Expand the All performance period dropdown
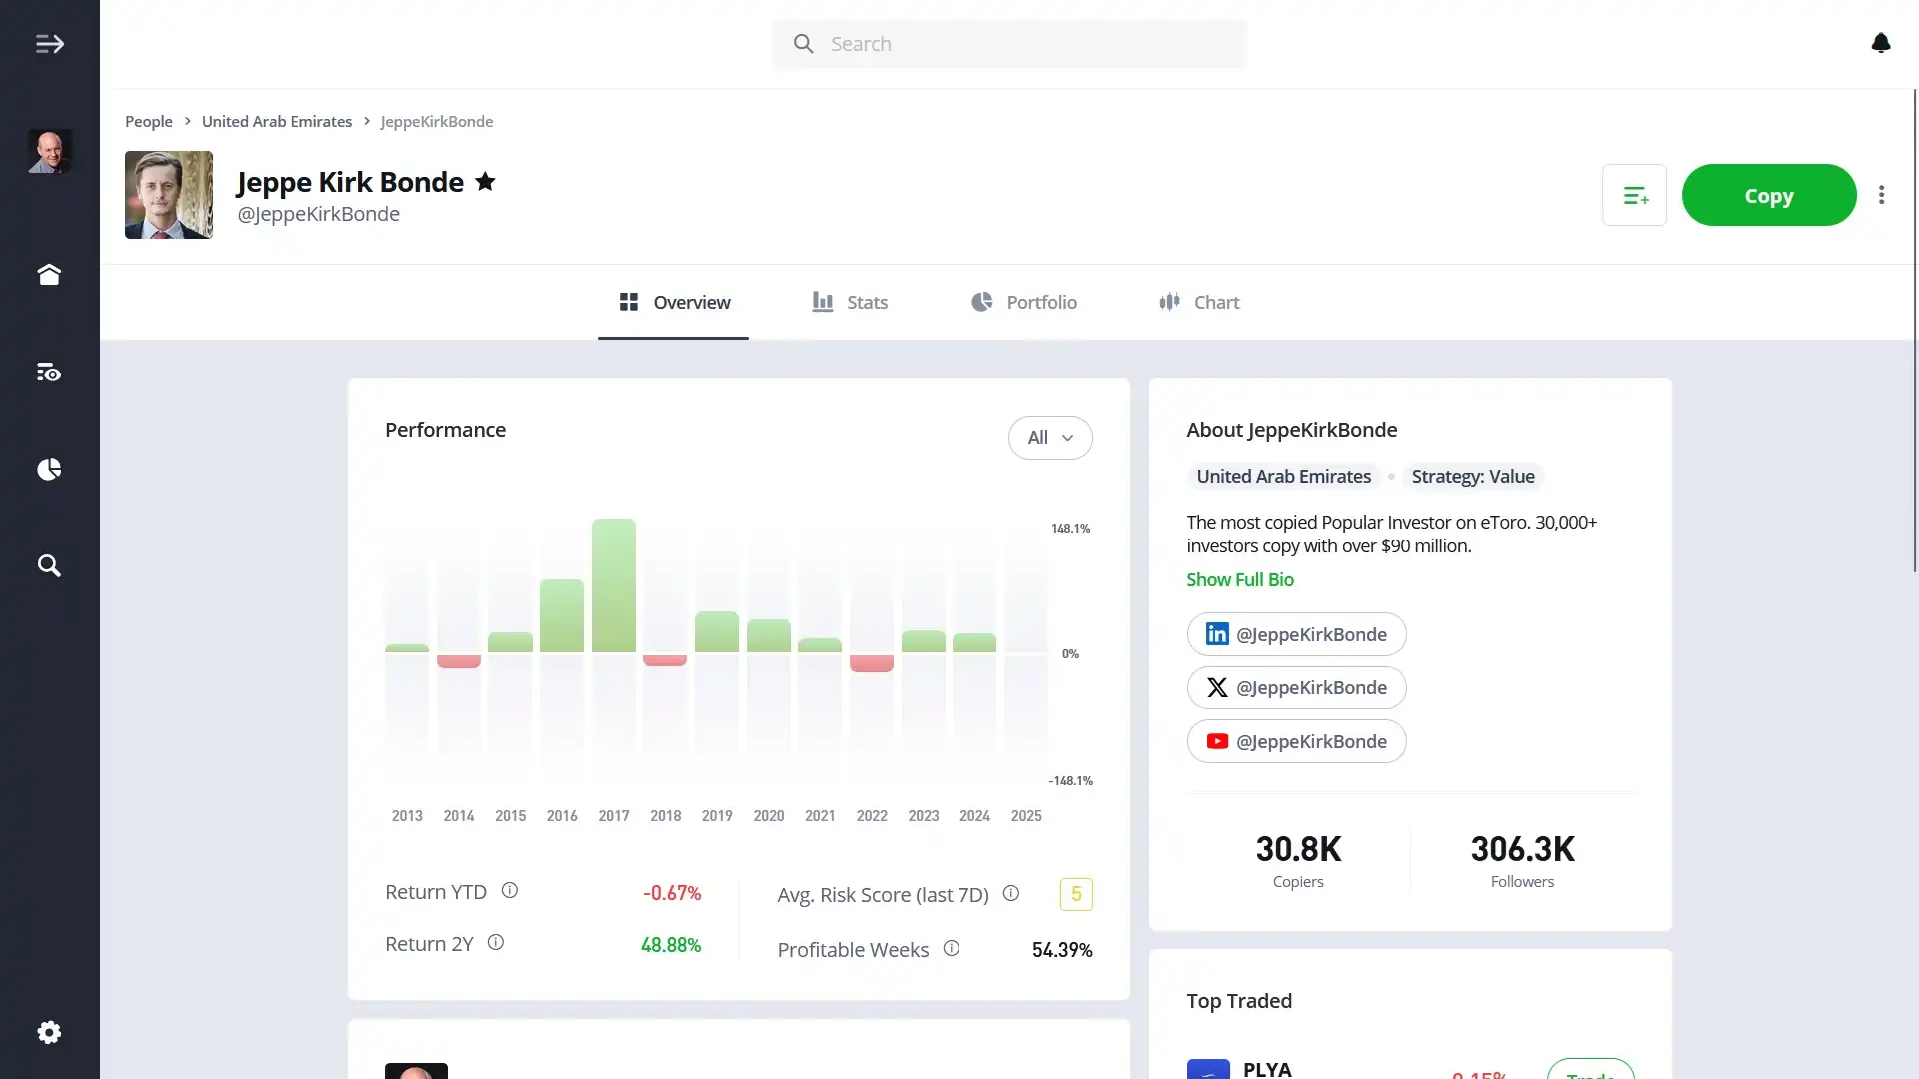The width and height of the screenshot is (1919, 1079). (x=1049, y=438)
